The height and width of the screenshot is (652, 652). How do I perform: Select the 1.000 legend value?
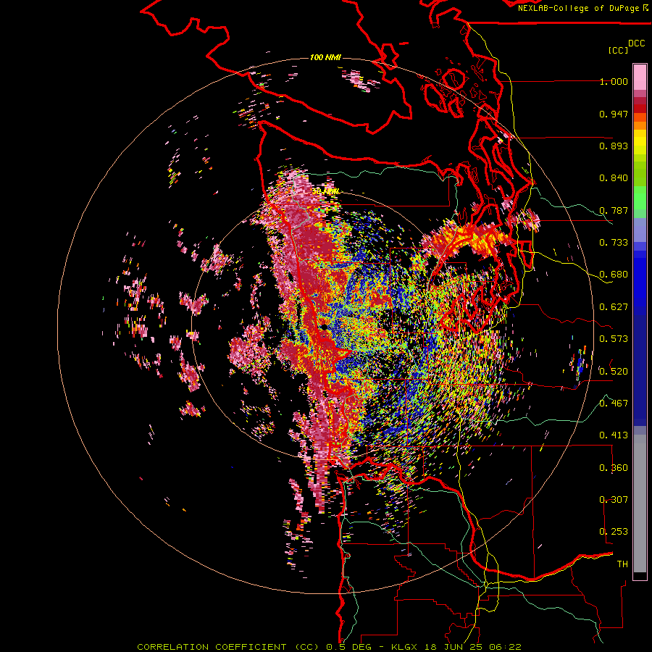click(x=614, y=81)
